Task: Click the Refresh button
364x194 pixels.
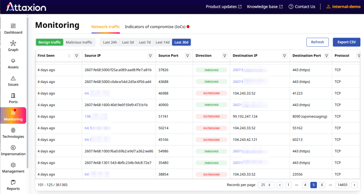Action: pyautogui.click(x=317, y=42)
